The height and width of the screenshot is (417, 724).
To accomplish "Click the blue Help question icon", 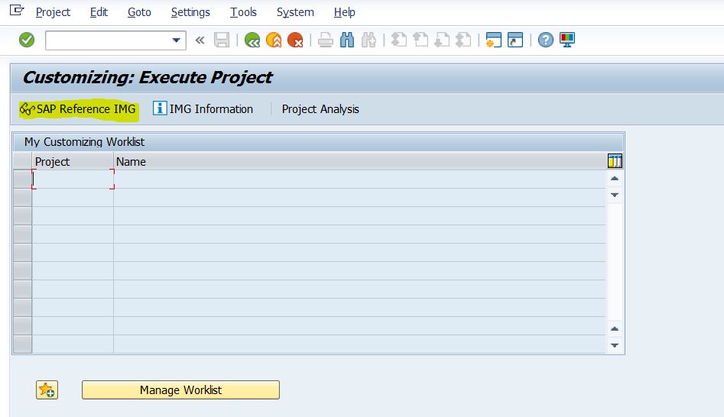I will point(546,40).
